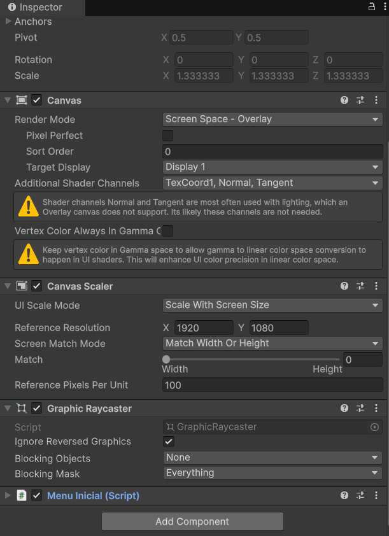
Task: Open Canvas component presets
Action: 360,100
